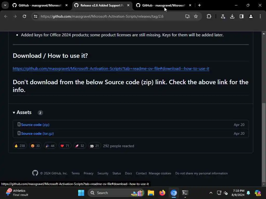Screen dimensions: 266x199
Task: Toggle the smiley reaction with 30
Action: (35, 146)
